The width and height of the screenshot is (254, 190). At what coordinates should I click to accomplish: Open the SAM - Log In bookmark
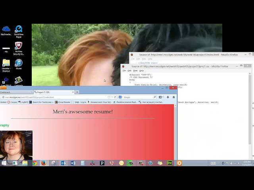(79, 102)
